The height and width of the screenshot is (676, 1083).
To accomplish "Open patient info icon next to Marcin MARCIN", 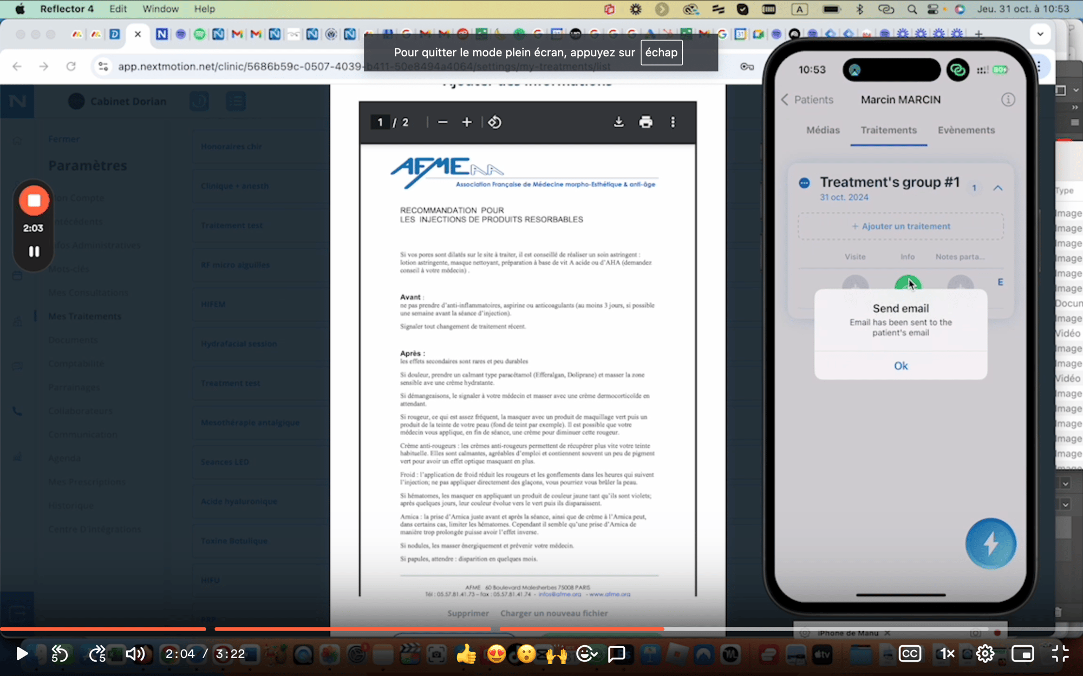I will point(1008,100).
